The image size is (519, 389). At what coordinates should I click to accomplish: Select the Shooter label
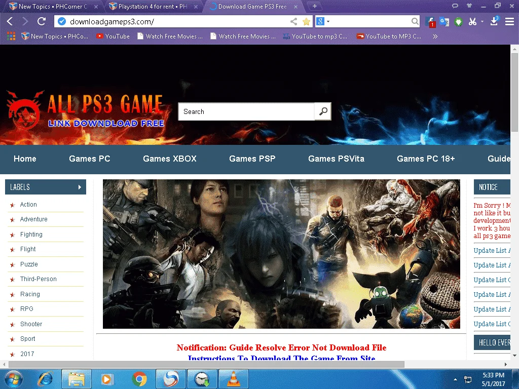point(31,324)
